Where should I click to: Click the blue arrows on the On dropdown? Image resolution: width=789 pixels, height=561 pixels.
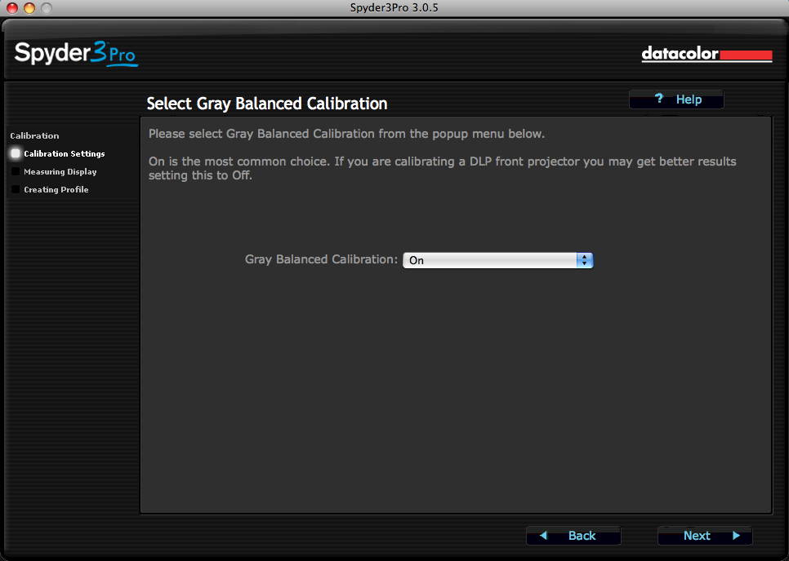coord(584,260)
